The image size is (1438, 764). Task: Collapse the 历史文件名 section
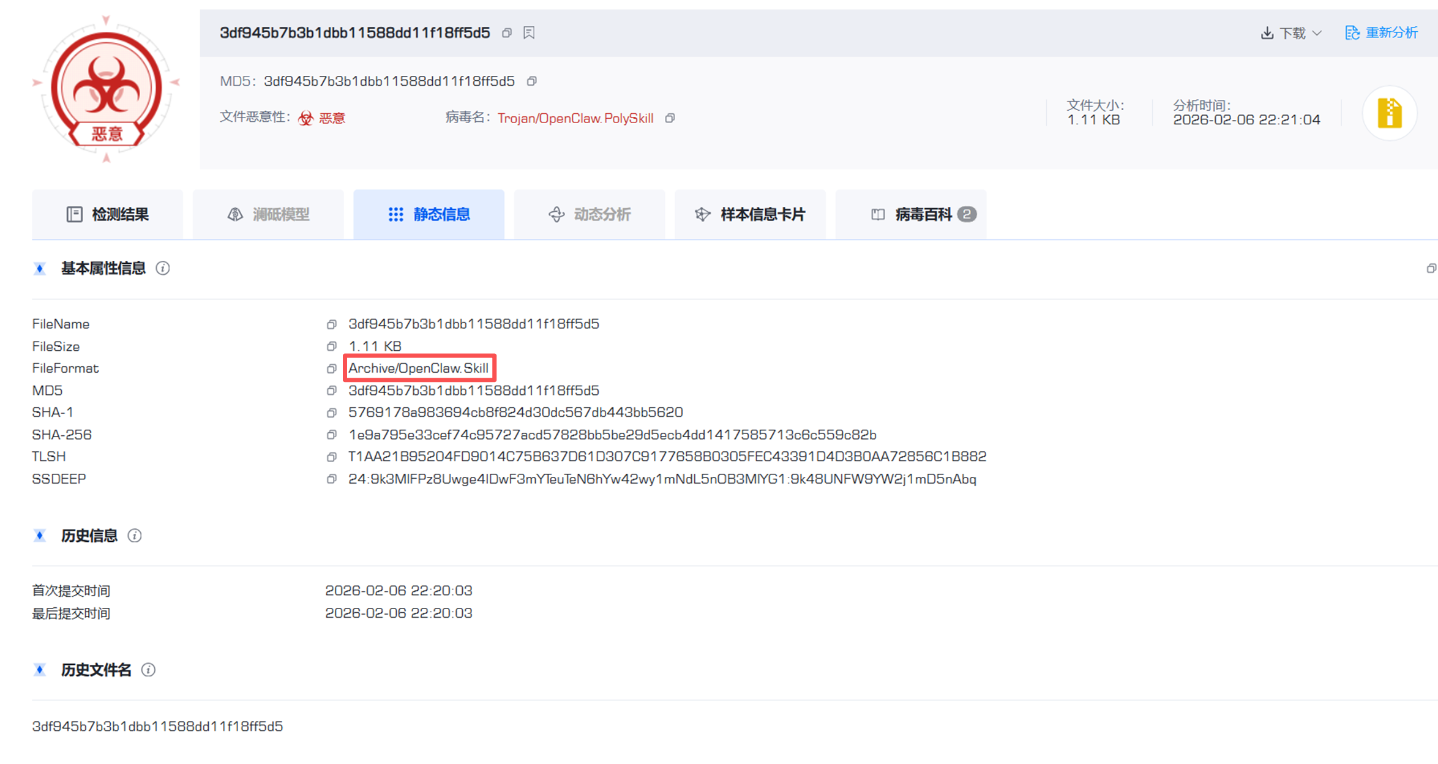pyautogui.click(x=40, y=670)
